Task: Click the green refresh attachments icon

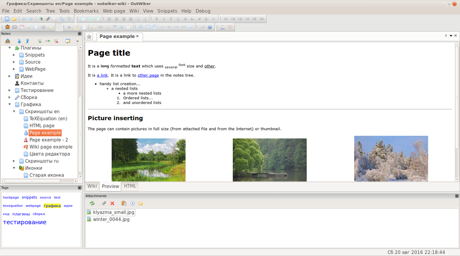Action: pyautogui.click(x=92, y=203)
